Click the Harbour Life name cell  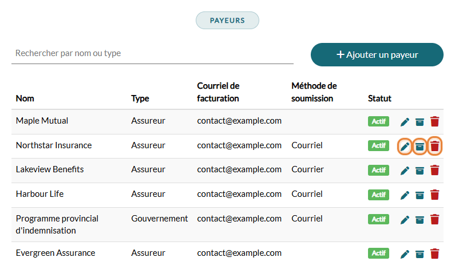tap(39, 194)
